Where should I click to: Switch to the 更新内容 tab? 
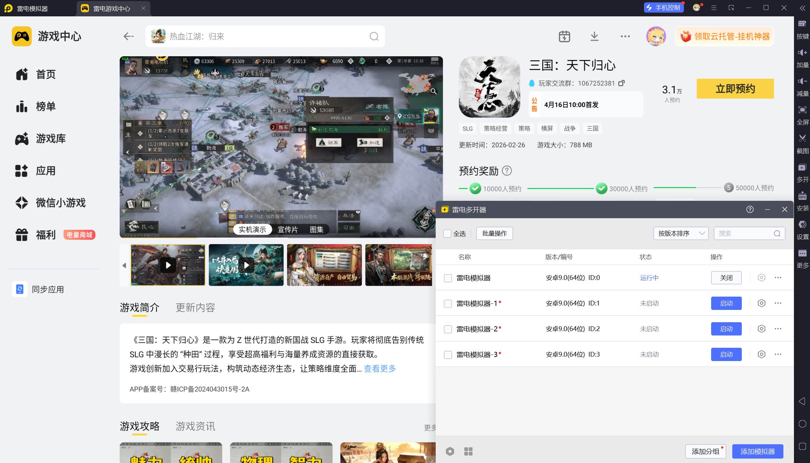tap(195, 308)
